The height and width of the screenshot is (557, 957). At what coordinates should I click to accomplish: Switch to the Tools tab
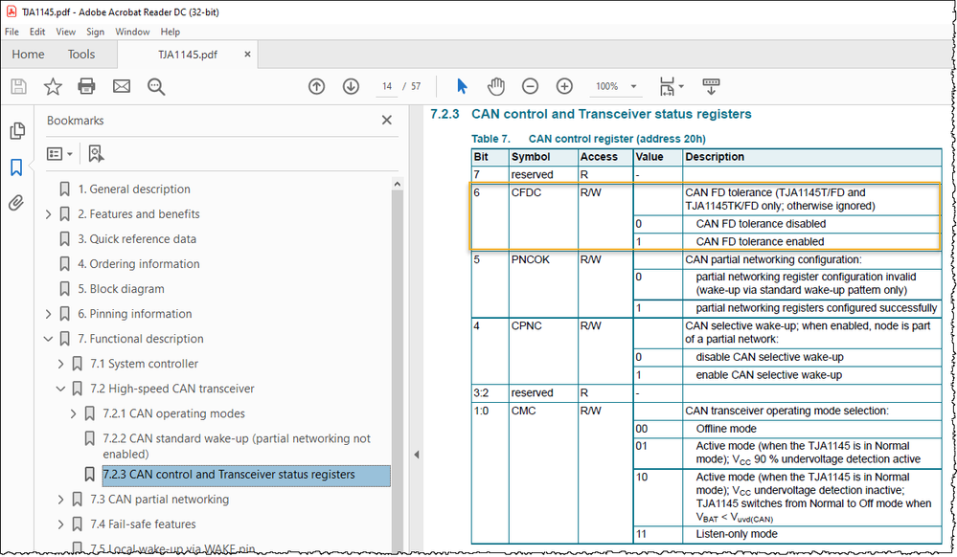click(x=81, y=55)
